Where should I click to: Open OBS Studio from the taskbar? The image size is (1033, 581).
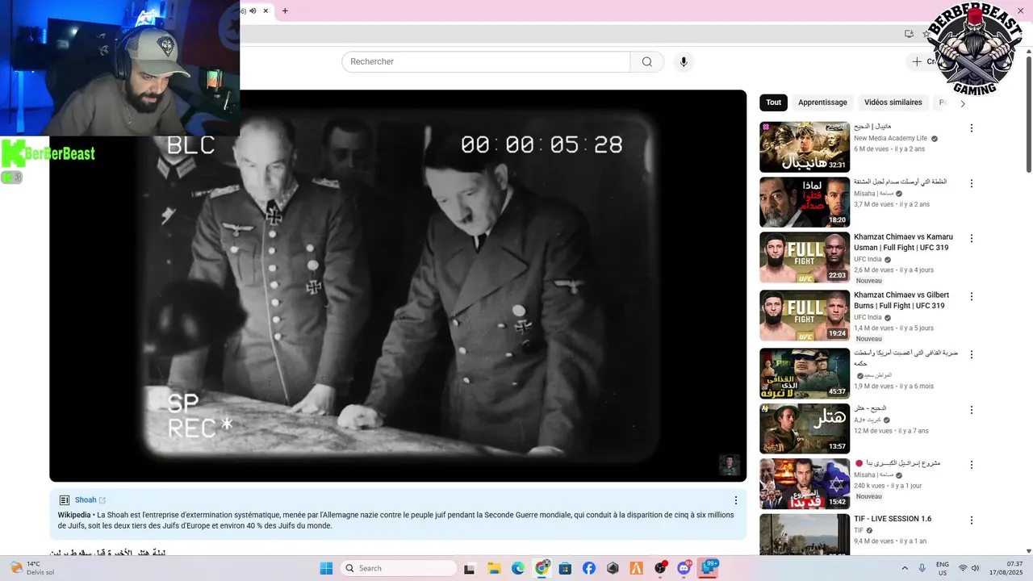coord(661,568)
